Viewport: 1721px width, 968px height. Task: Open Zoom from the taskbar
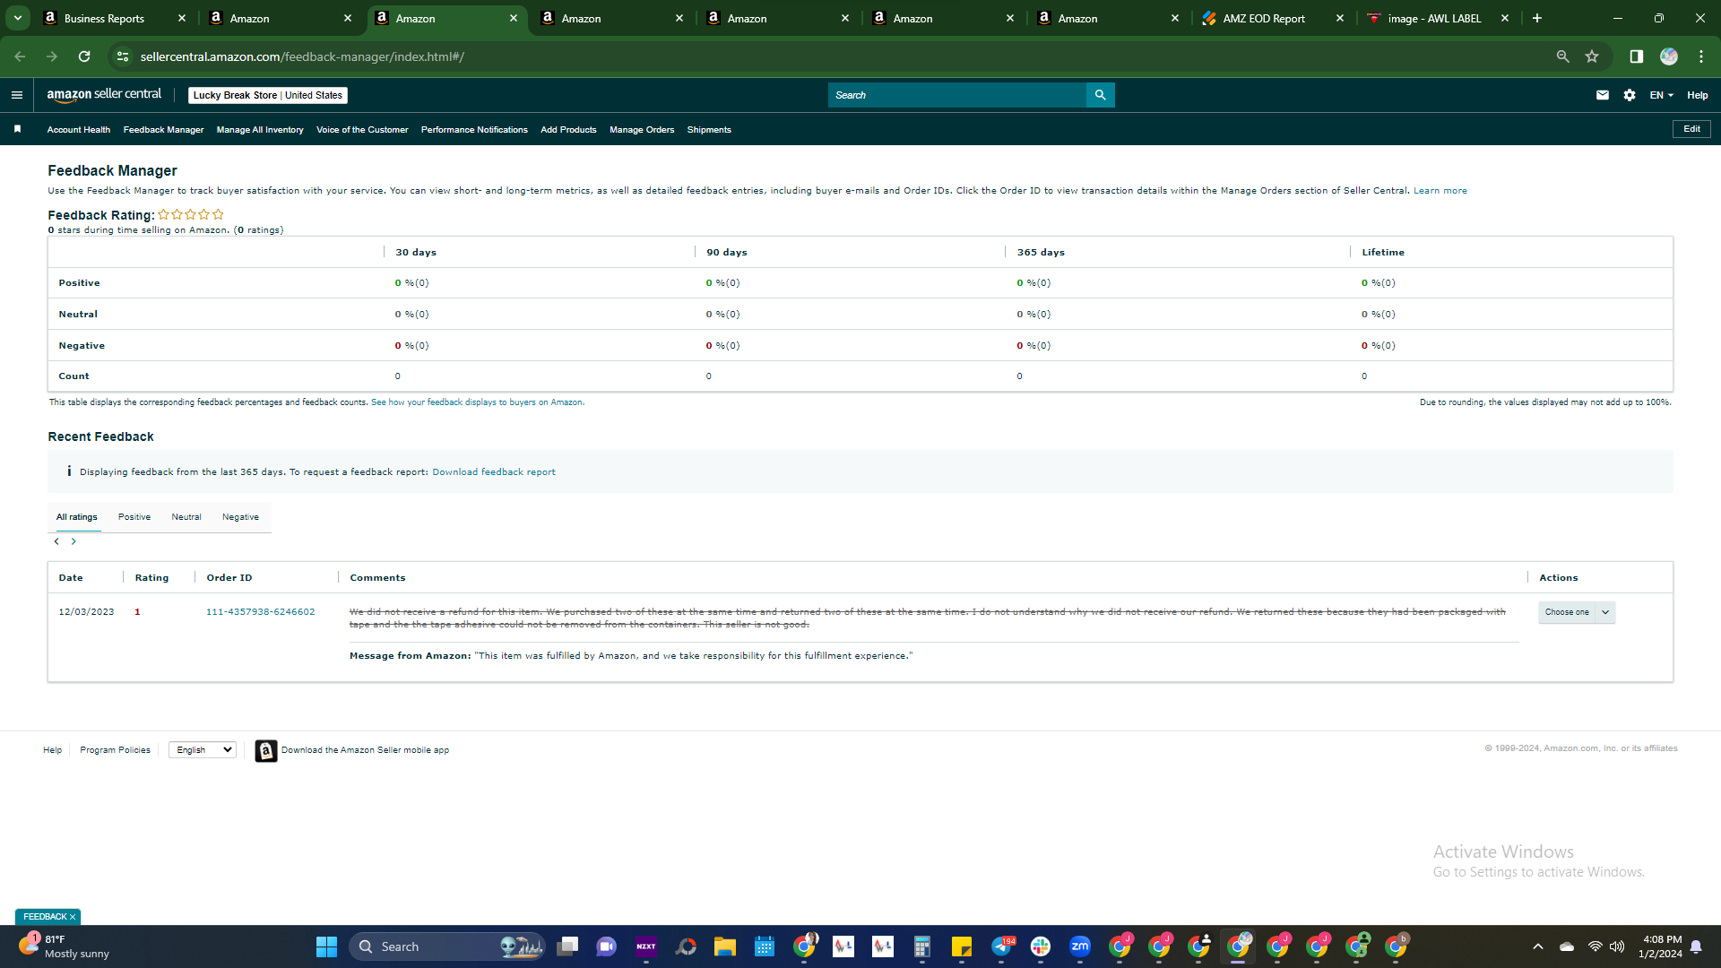1080,946
